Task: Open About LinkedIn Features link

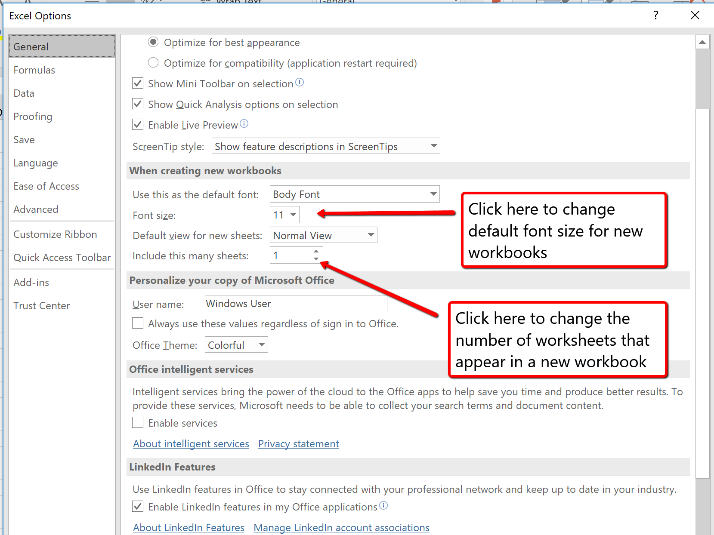Action: coord(189,528)
